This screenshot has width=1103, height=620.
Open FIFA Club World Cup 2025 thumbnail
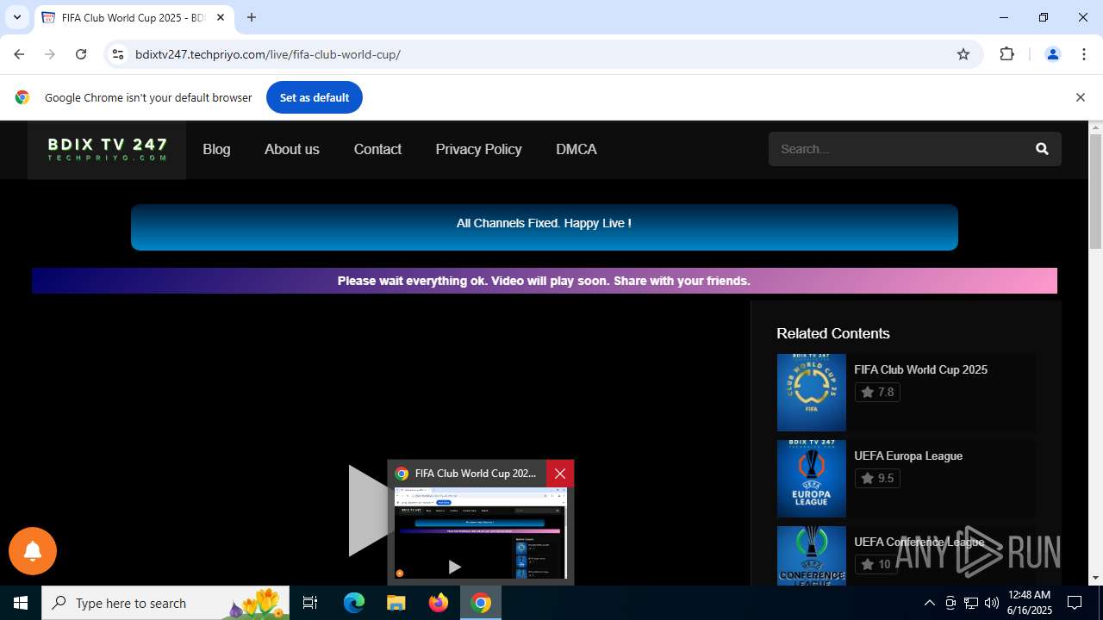(811, 393)
